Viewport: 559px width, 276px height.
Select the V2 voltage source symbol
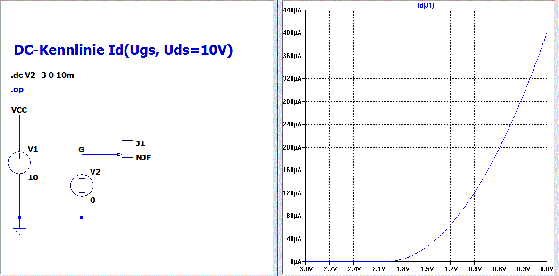pyautogui.click(x=82, y=185)
